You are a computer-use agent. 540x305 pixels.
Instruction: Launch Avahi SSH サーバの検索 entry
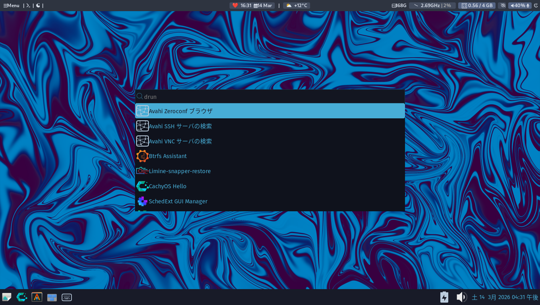[270, 126]
